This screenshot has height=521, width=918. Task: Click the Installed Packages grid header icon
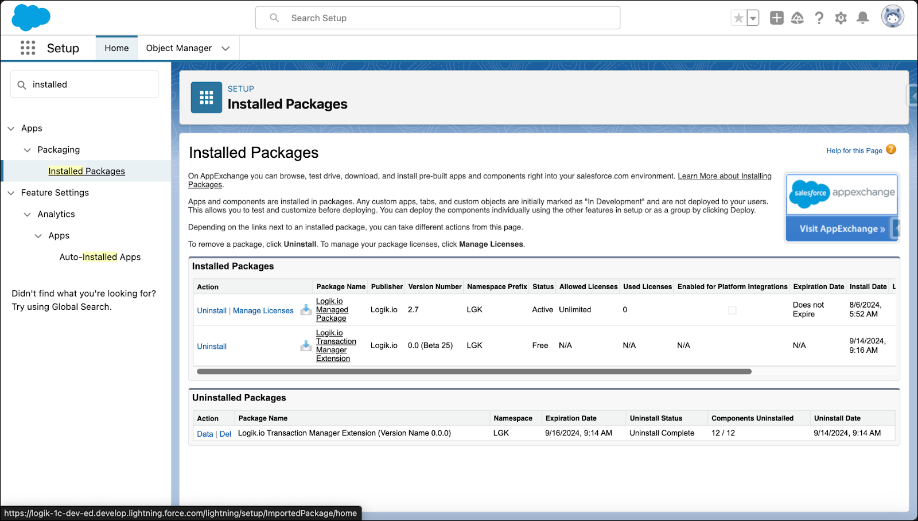point(207,98)
